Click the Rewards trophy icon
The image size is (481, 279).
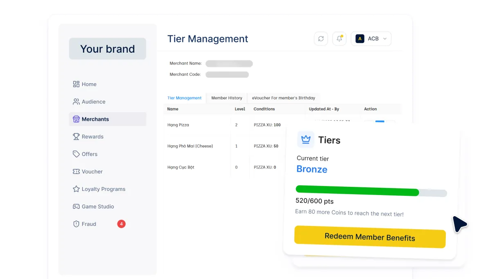(x=76, y=136)
